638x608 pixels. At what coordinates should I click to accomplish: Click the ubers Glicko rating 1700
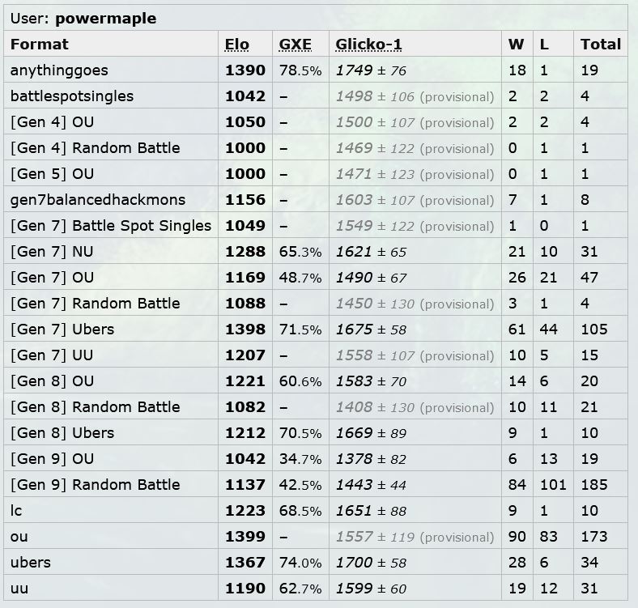pos(354,563)
